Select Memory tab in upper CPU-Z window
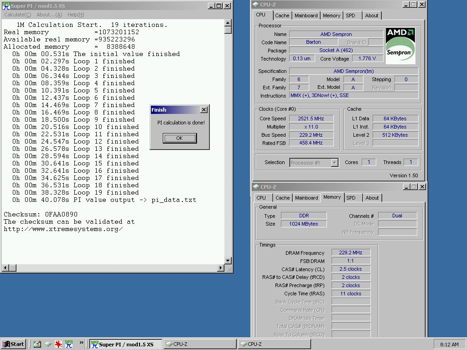Viewport: 467px width, 350px height. tap(332, 15)
